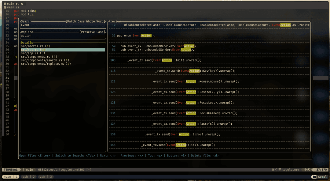Select the main.rs buffer tab
330x181 pixels.
(13, 4)
